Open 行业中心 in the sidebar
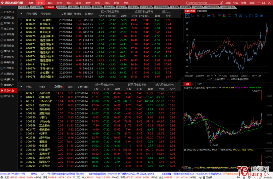Image resolution: width=273 pixels, height=179 pixels. tap(9, 12)
